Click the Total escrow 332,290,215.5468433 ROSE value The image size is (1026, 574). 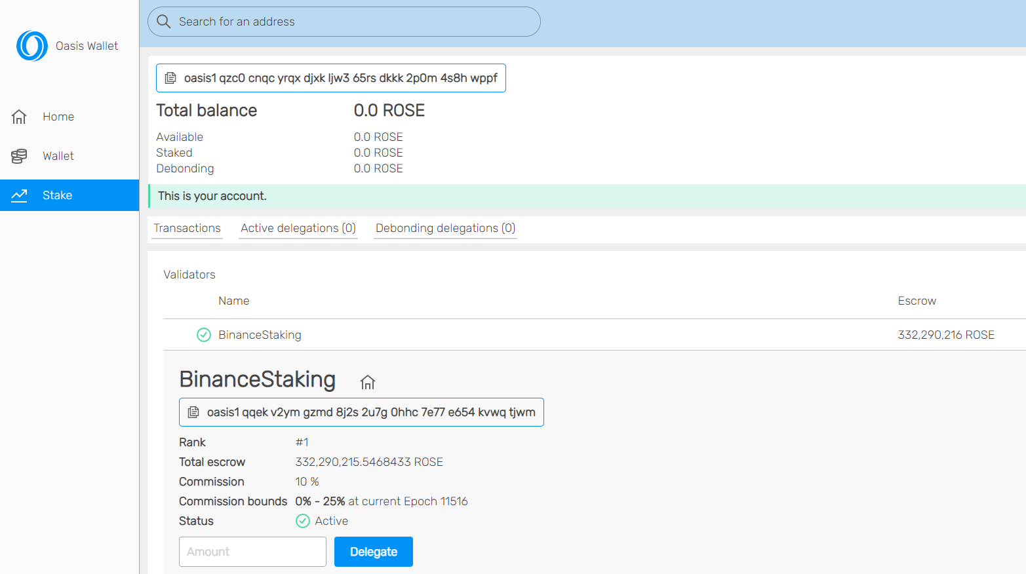tap(369, 462)
